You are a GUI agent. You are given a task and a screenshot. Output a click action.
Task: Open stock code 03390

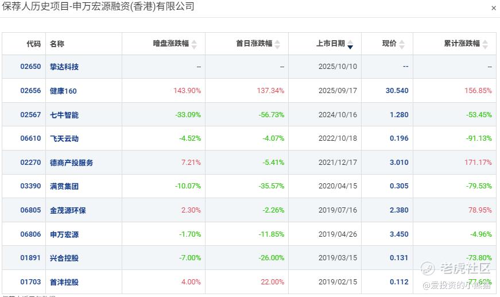click(30, 186)
